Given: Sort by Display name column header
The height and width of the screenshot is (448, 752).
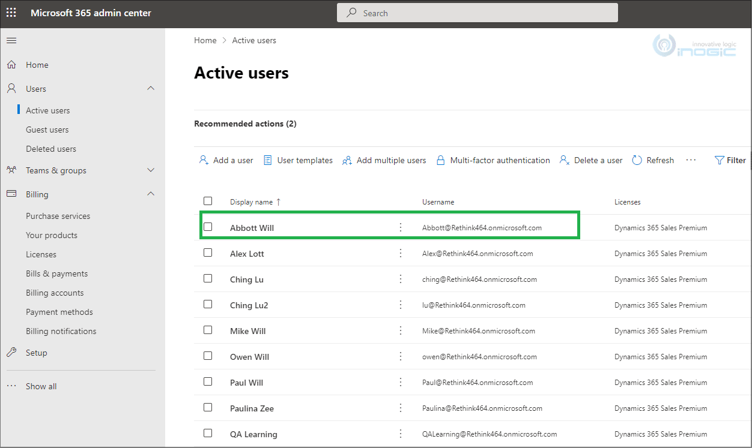Looking at the screenshot, I should 255,202.
